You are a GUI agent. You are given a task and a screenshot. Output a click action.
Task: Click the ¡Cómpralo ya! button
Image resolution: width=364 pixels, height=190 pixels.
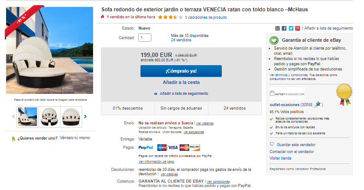point(181,71)
